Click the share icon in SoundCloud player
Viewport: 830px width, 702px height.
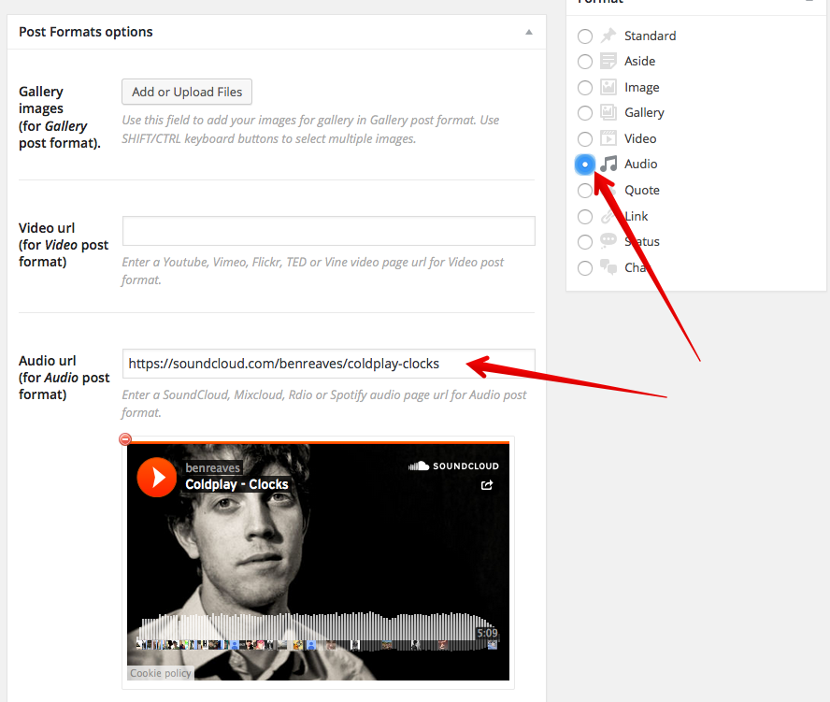(x=487, y=485)
